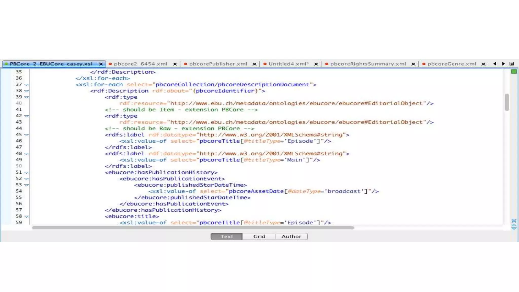Close the pbcore2_6454.xml tab
Screen dimensions: 519x292
(175, 64)
